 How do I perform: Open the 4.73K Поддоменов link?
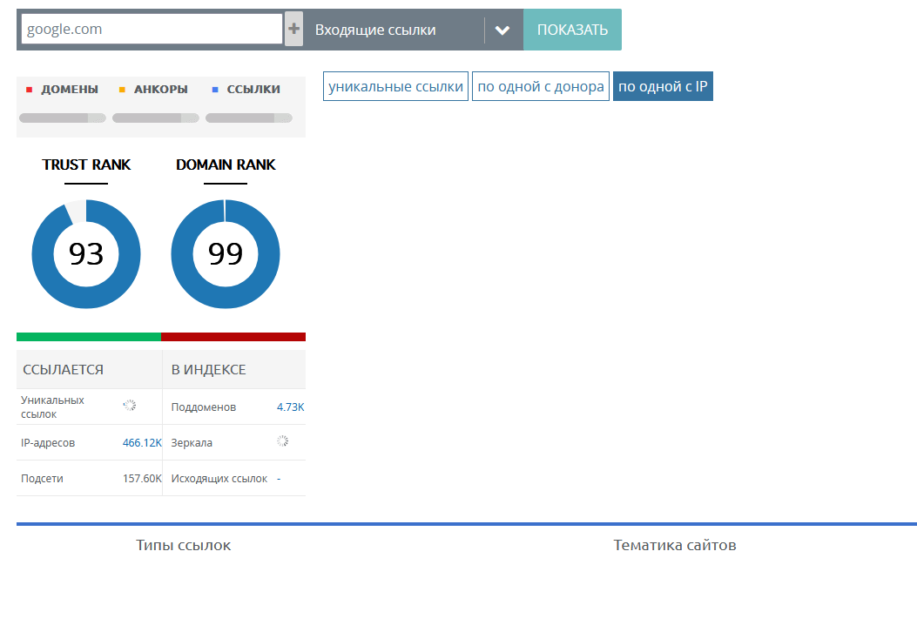pos(290,407)
